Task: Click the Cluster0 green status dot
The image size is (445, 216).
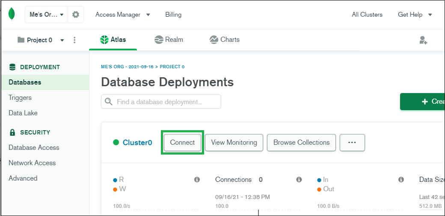Action: [116, 142]
